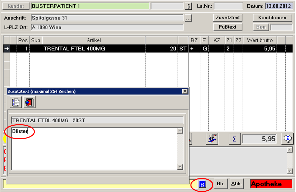Image resolution: width=296 pixels, height=192 pixels.
Task: Close the Zusatztext dialog window
Action: (185, 91)
